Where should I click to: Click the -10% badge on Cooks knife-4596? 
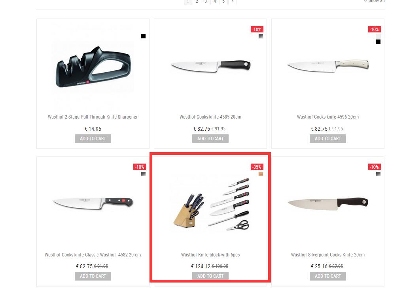(x=374, y=29)
